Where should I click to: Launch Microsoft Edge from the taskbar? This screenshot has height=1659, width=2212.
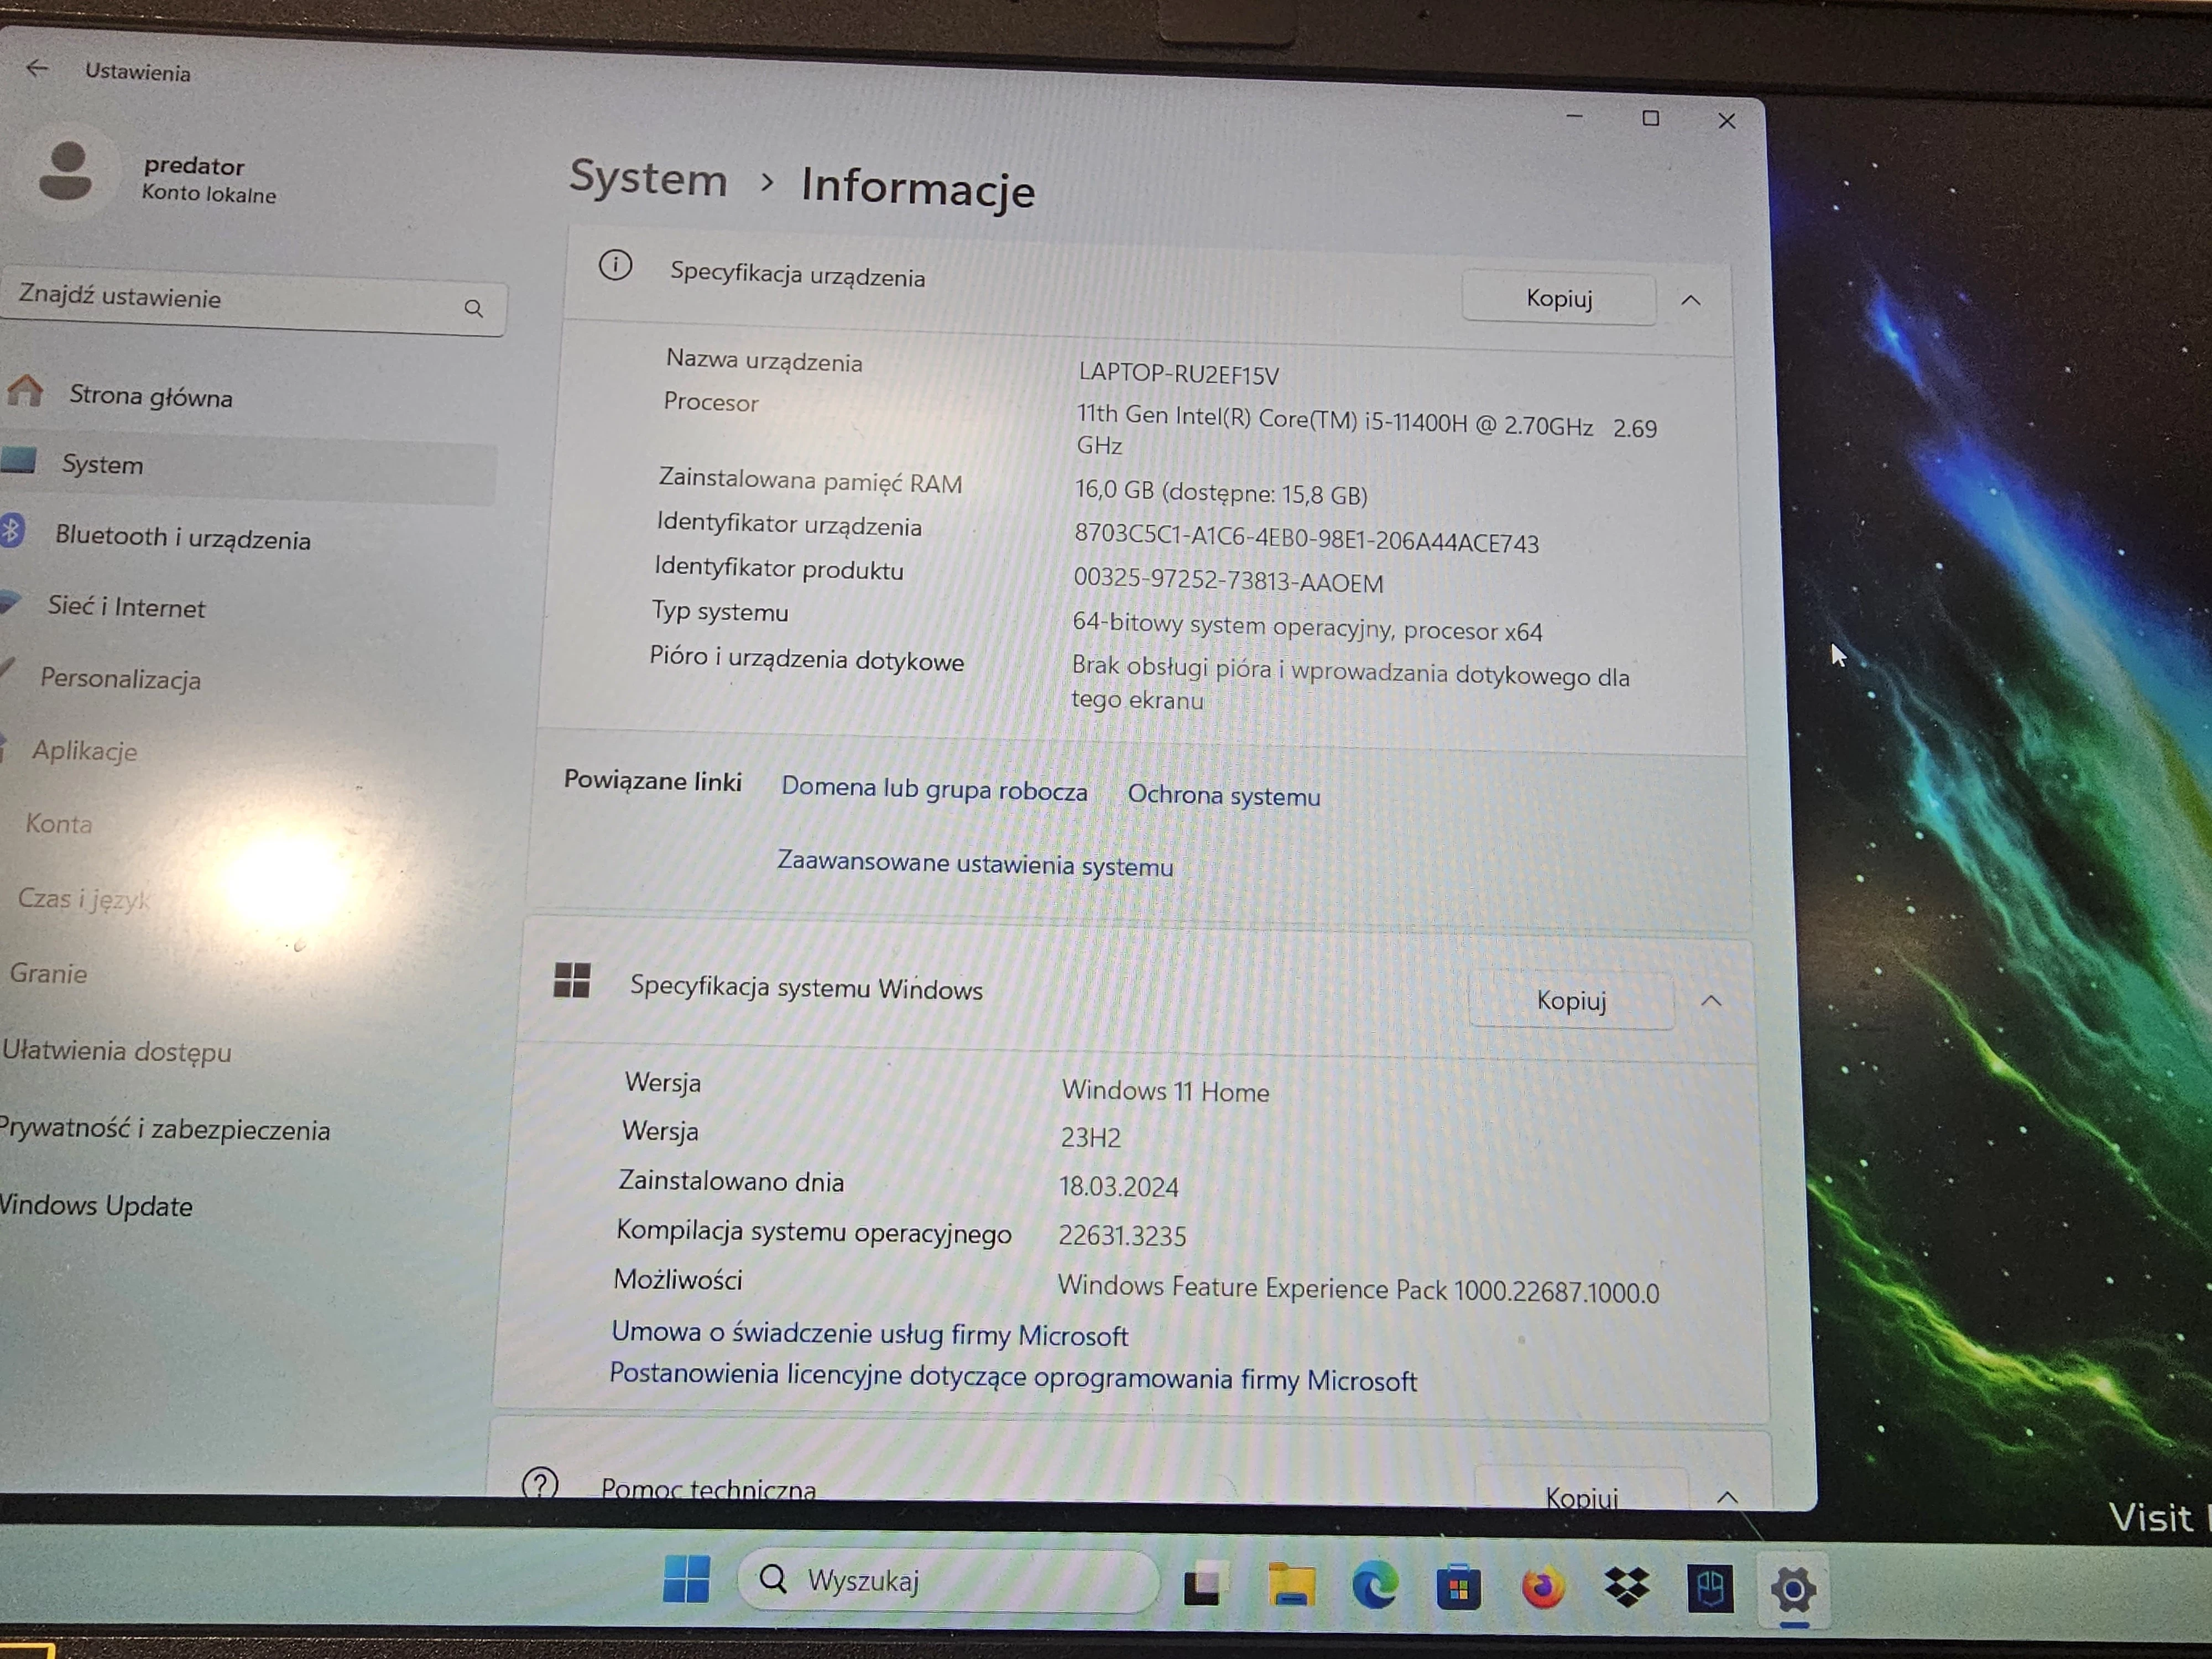point(1375,1586)
